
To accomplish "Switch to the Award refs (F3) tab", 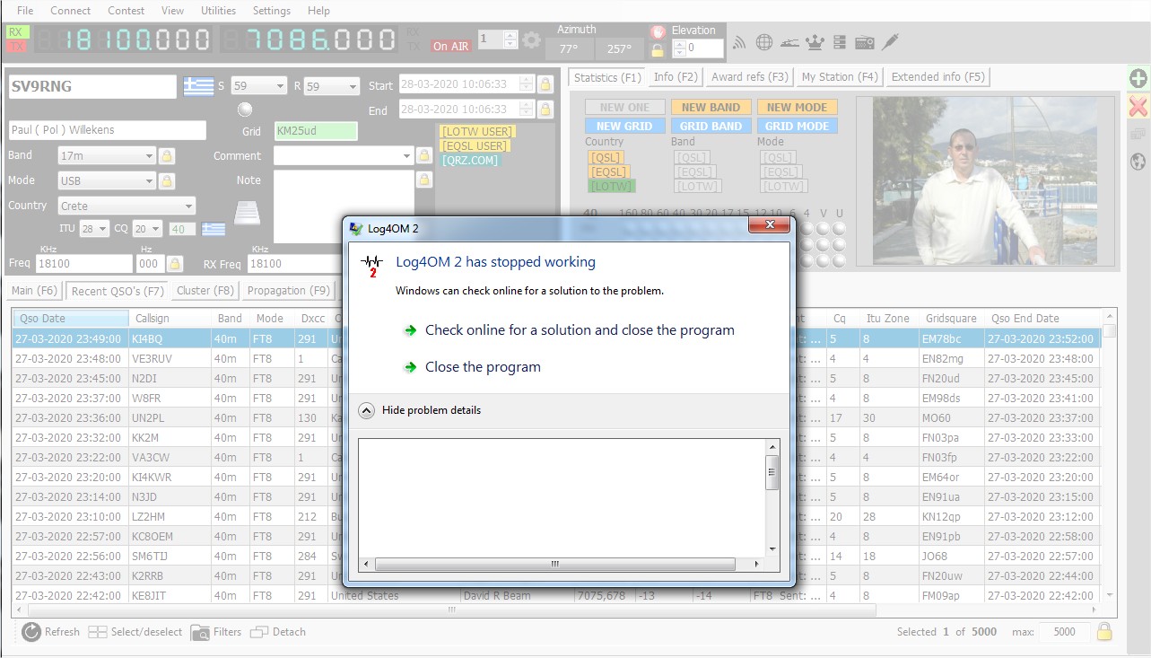I will pyautogui.click(x=750, y=77).
